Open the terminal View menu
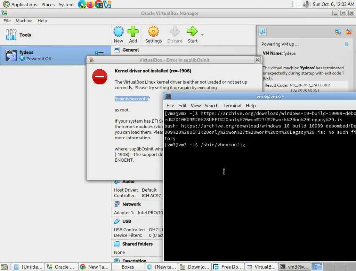The height and width of the screenshot is (271, 356). 195,106
